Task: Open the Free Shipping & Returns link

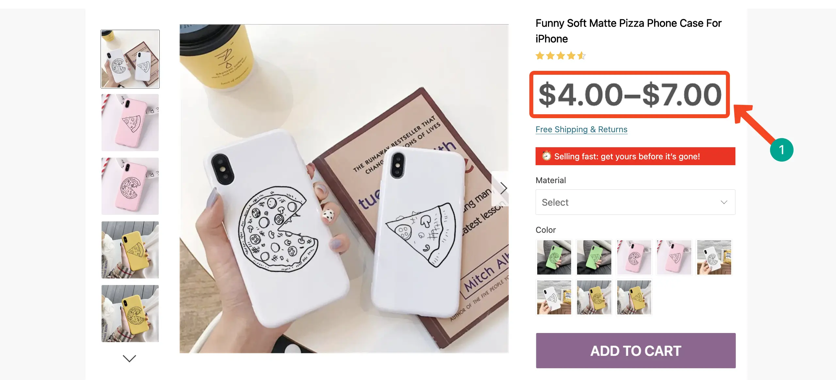Action: point(581,130)
